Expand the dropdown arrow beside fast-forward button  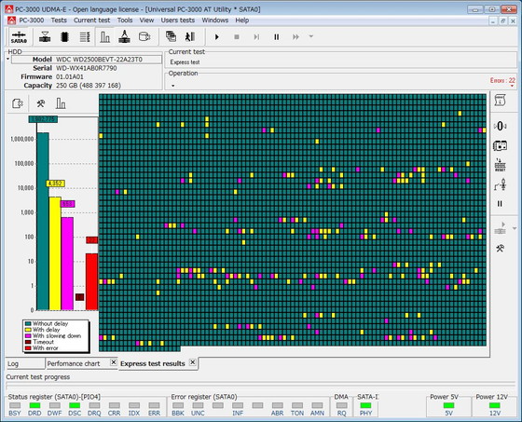[x=311, y=36]
